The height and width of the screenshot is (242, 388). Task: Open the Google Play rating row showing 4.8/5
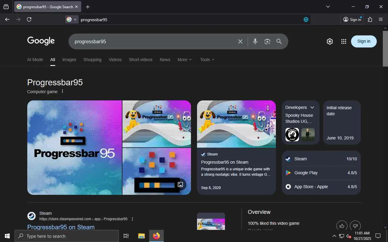[x=321, y=173]
